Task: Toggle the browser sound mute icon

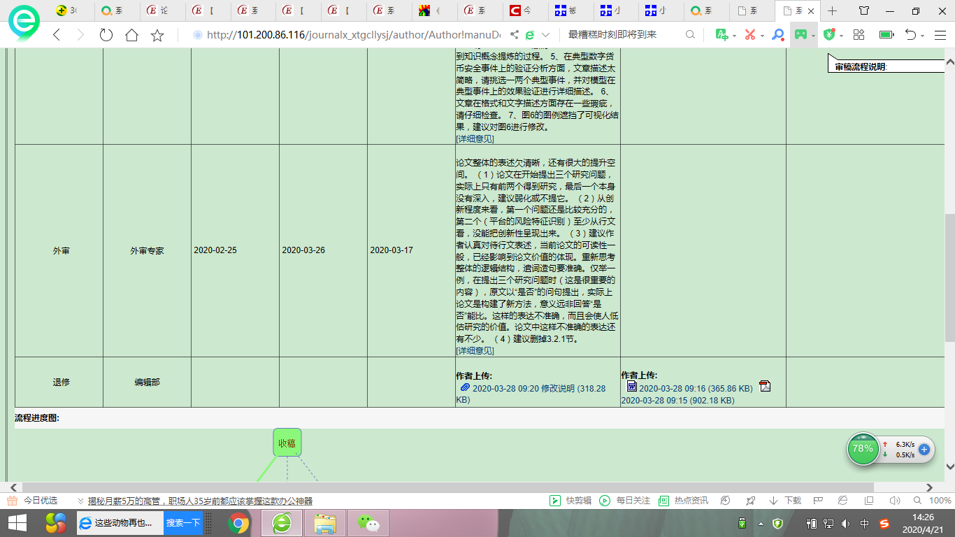Action: pos(896,501)
